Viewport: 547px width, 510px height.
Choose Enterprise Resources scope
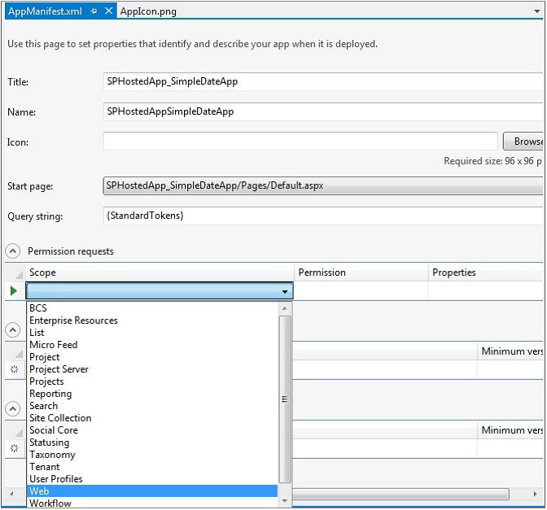click(x=152, y=320)
